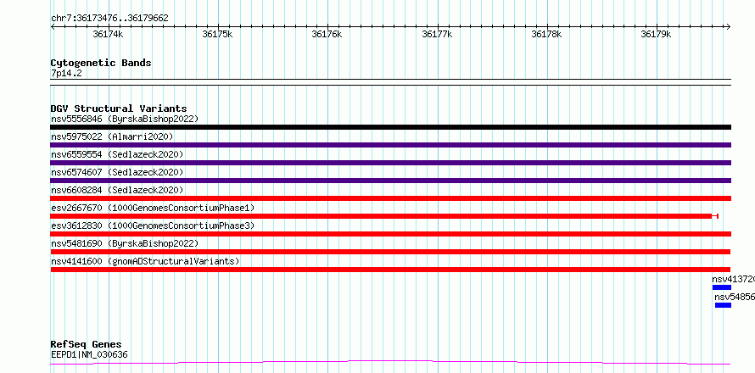
Task: Click the chr7:36173476..36179662 coordinate text
Action: pyautogui.click(x=109, y=19)
